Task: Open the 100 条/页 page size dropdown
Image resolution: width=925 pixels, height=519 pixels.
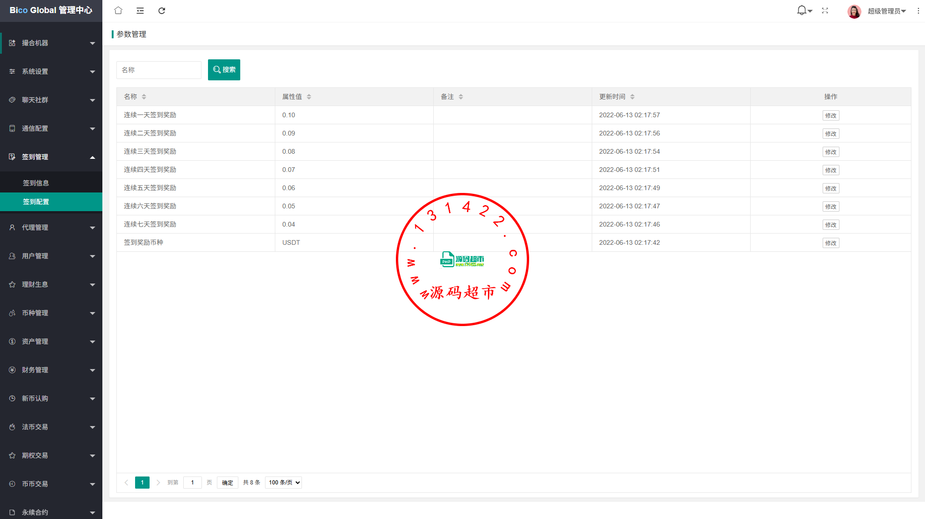Action: coord(283,483)
